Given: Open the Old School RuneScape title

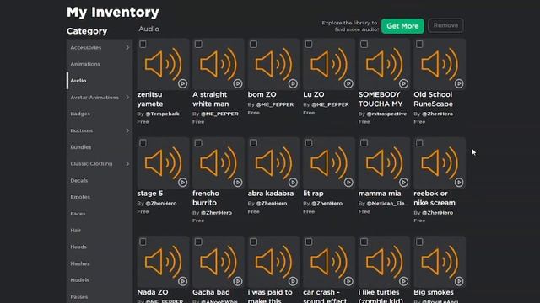Looking at the screenshot, I should [x=433, y=99].
